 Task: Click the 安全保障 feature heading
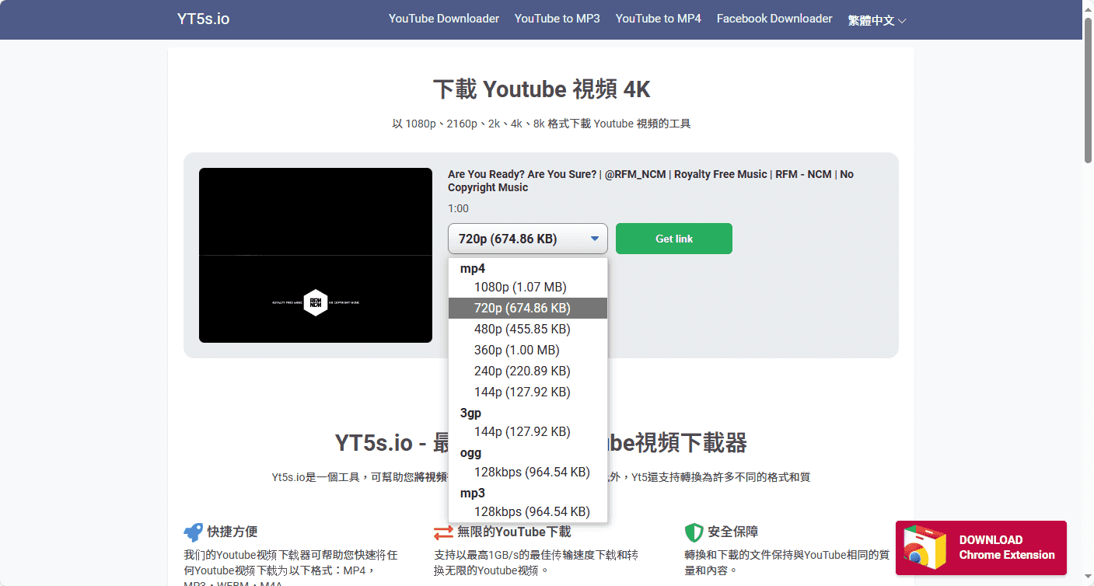pyautogui.click(x=733, y=532)
